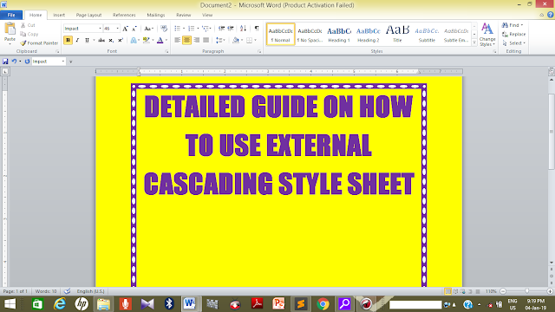Toggle Underline formatting
Screen dimensions: 555x312
(x=87, y=40)
